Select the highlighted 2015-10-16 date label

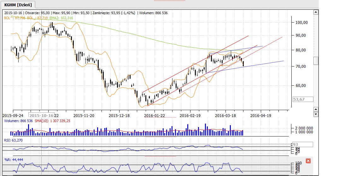point(41,115)
